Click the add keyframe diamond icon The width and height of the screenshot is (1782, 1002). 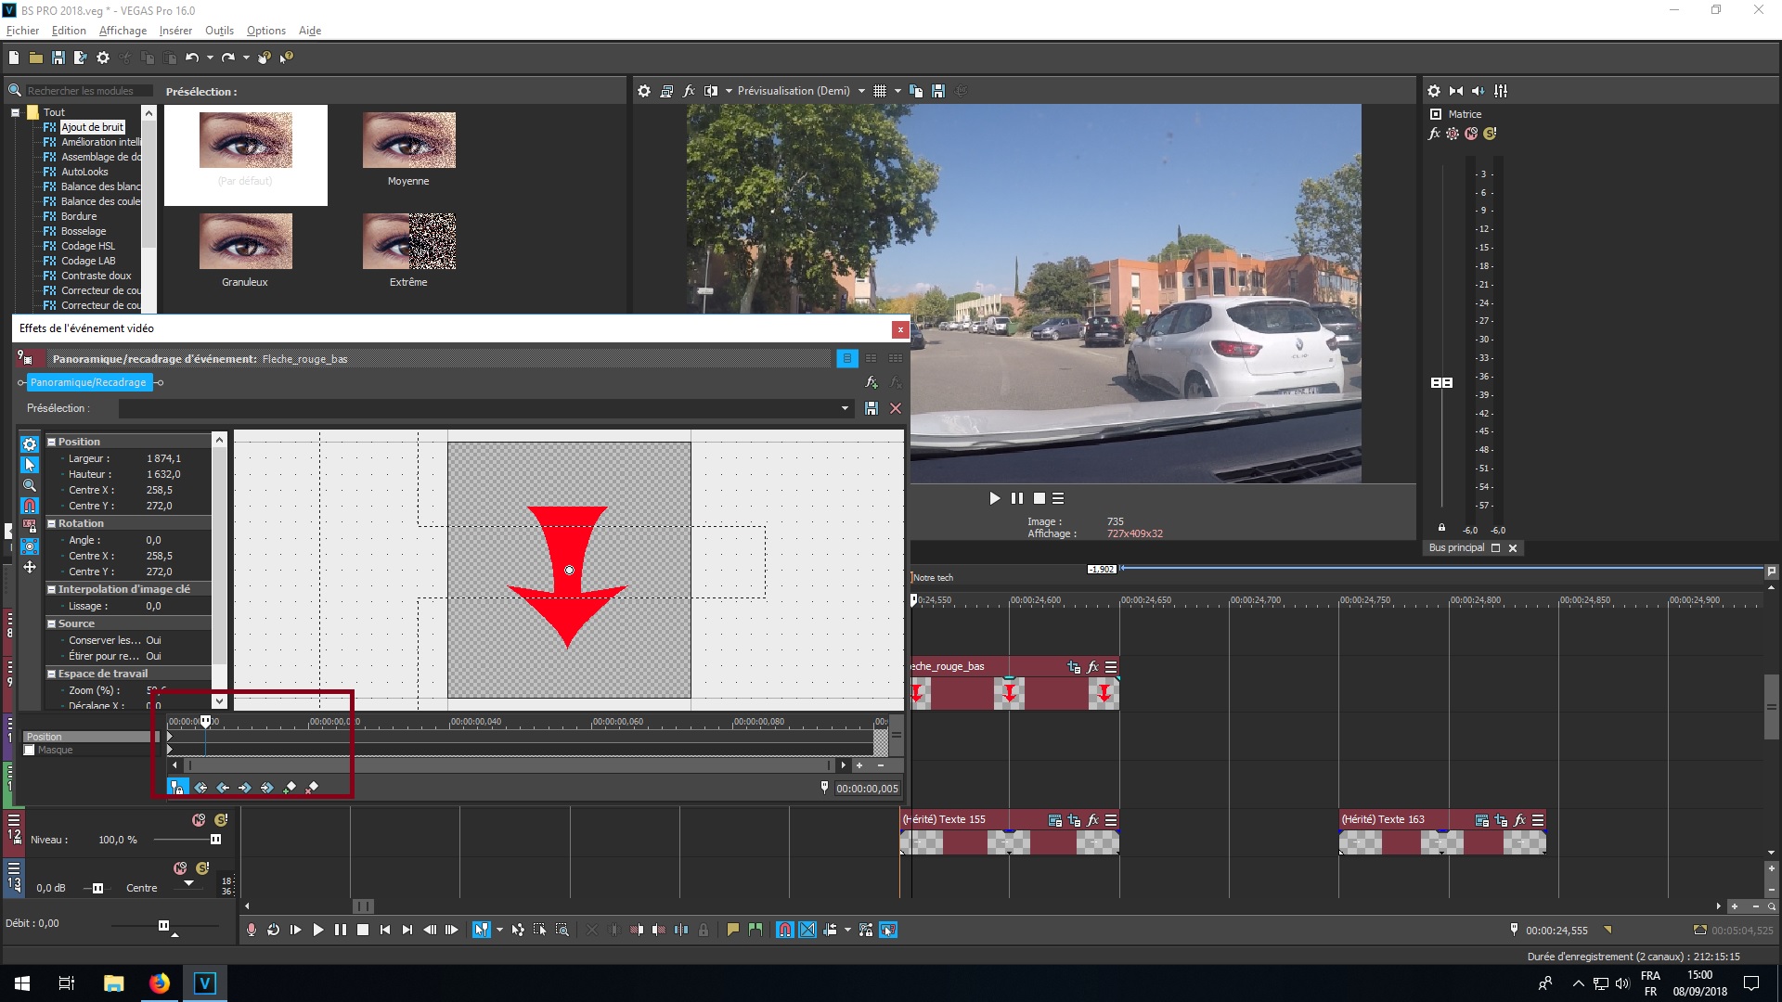coord(291,787)
